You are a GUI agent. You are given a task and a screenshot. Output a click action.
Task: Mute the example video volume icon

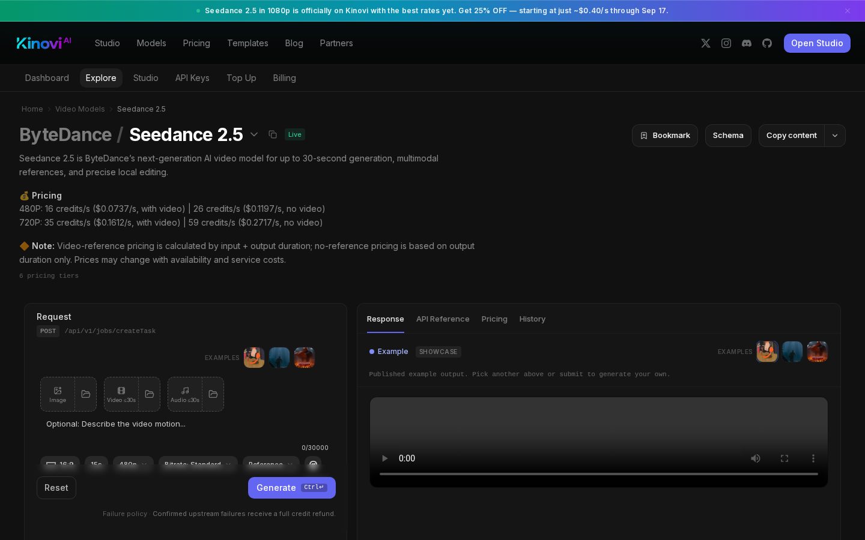pyautogui.click(x=756, y=458)
